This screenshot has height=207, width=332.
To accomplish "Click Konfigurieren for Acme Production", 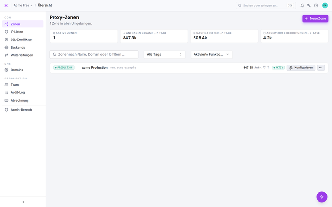I will tap(301, 68).
